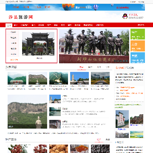Open rocky cliff with white statue small thumbnail

38,78
